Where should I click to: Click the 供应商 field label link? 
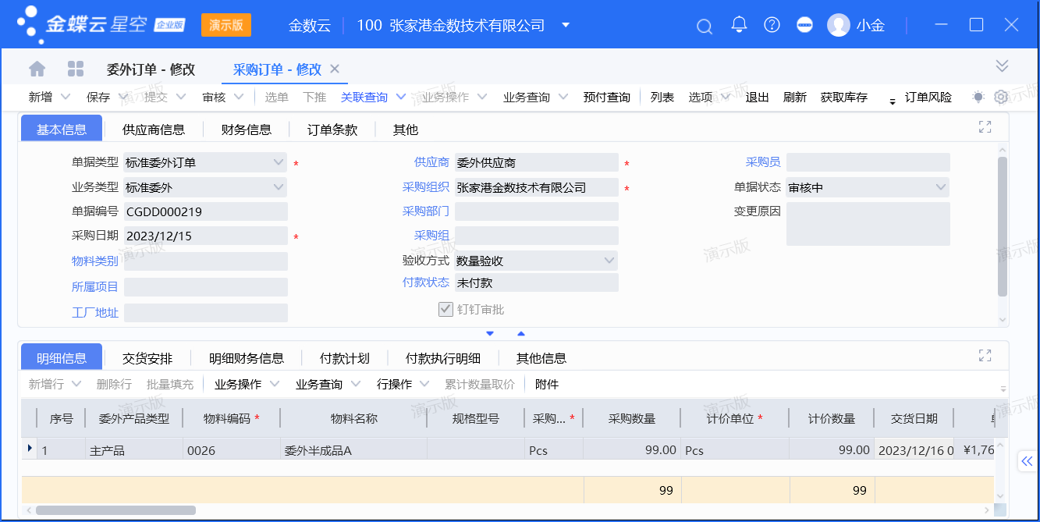(x=431, y=162)
